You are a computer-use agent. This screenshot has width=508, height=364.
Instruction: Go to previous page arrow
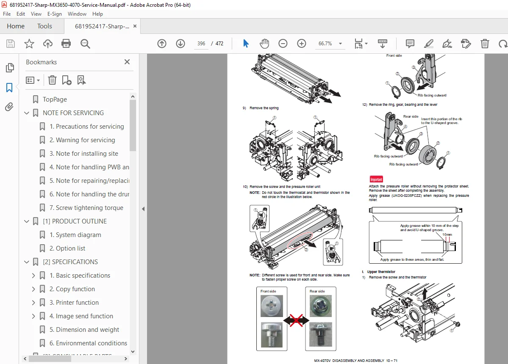pos(162,43)
